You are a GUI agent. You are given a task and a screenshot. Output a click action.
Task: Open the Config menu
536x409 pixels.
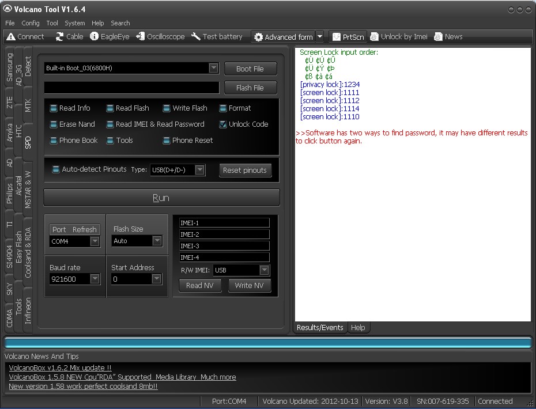point(31,23)
